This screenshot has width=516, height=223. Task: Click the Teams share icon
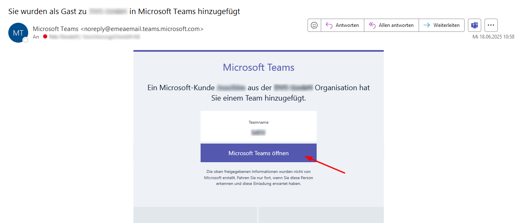pyautogui.click(x=475, y=25)
